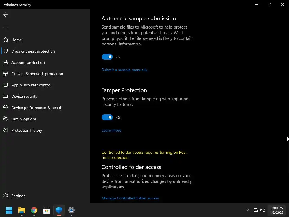Viewport: 289px width, 217px height.
Task: Open Manage Controlled folder access link
Action: click(x=130, y=198)
